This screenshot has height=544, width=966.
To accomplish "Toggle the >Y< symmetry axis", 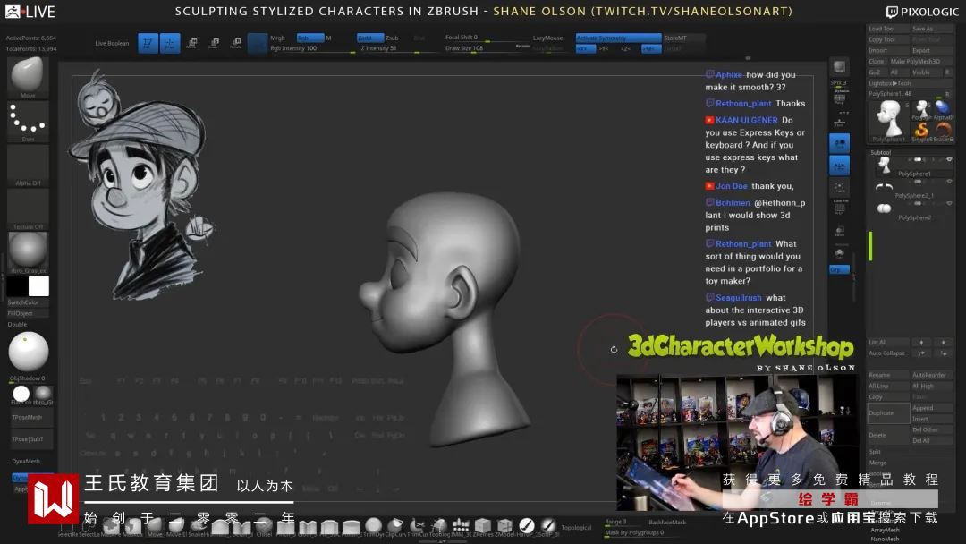I will 605,48.
